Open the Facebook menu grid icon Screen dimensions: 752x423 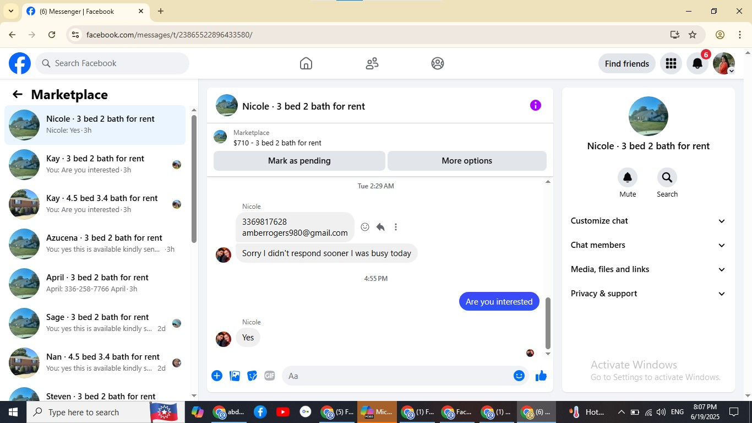pyautogui.click(x=671, y=63)
